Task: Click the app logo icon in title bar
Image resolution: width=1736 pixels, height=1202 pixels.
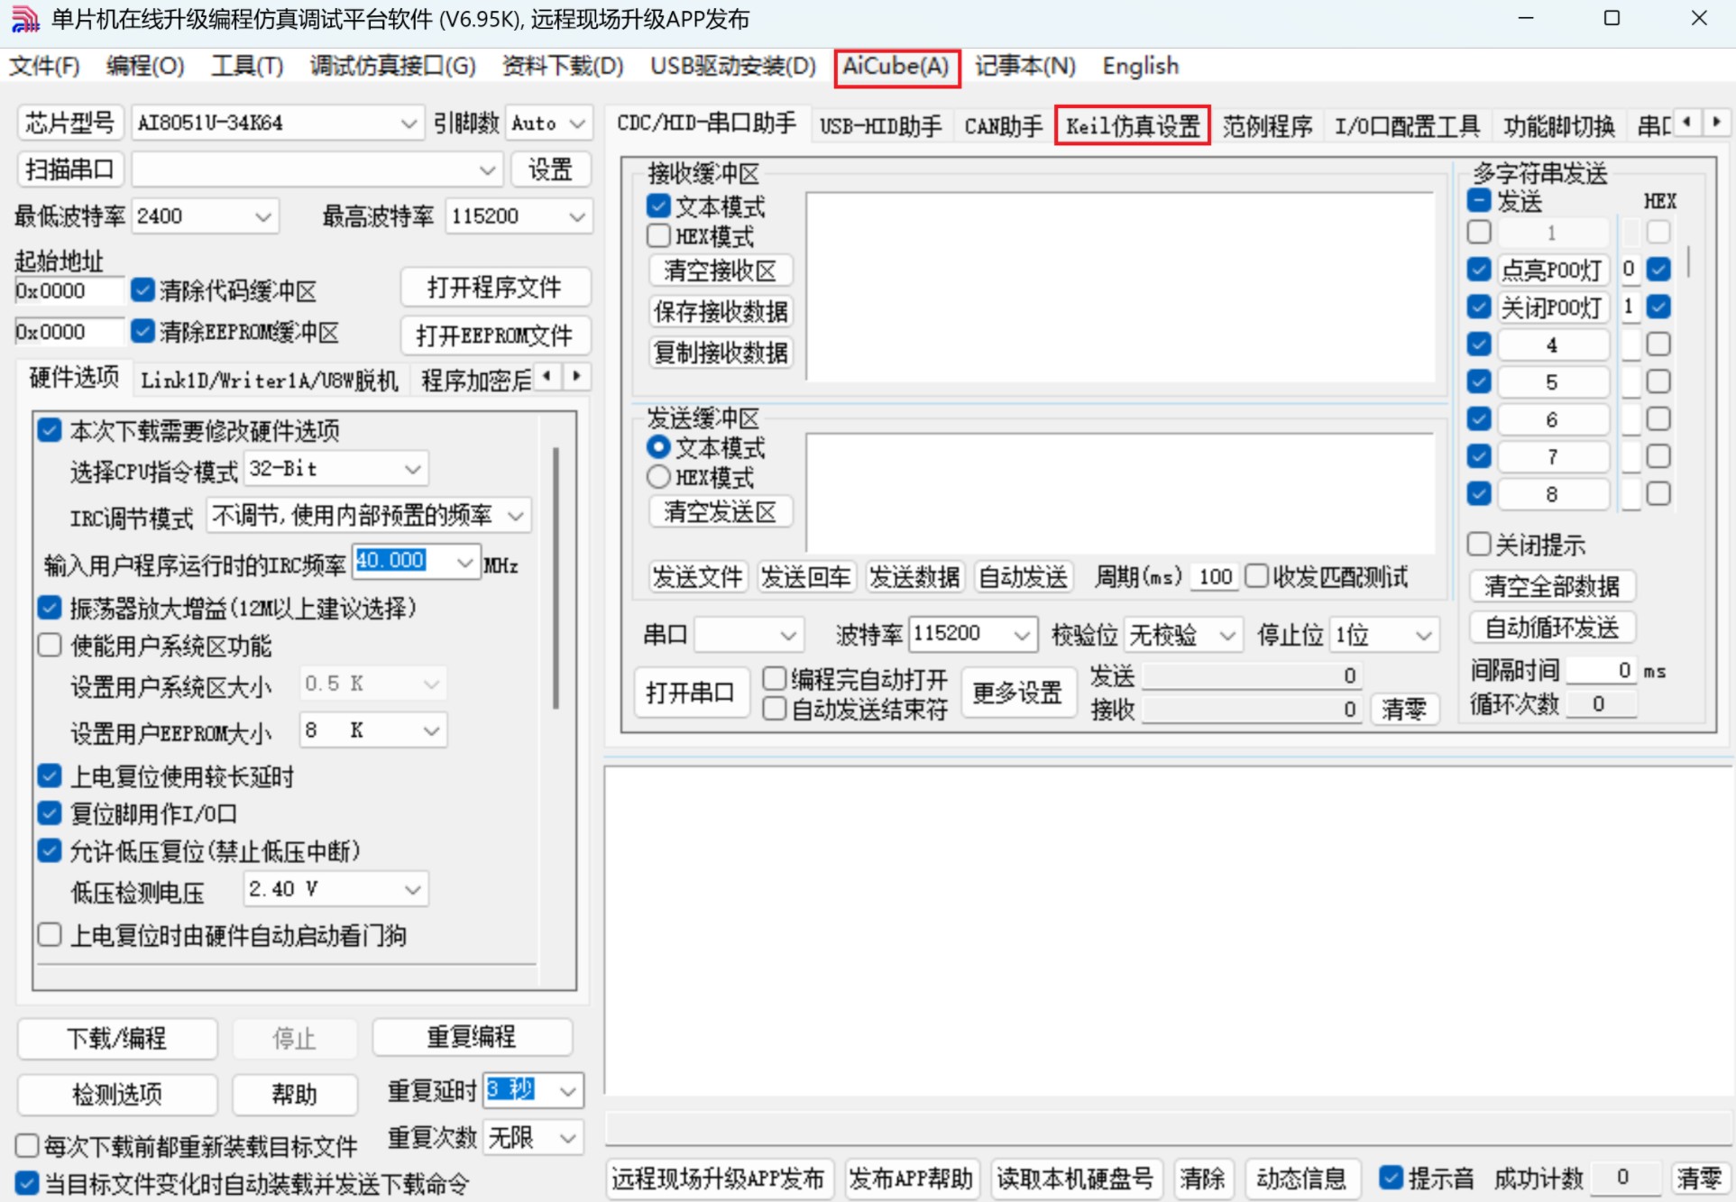Action: [24, 19]
